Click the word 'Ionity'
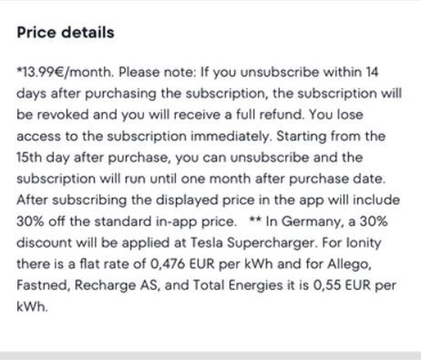This screenshot has height=360, width=421. click(363, 243)
